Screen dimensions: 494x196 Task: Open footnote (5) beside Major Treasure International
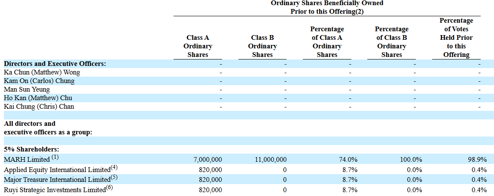coord(113,178)
